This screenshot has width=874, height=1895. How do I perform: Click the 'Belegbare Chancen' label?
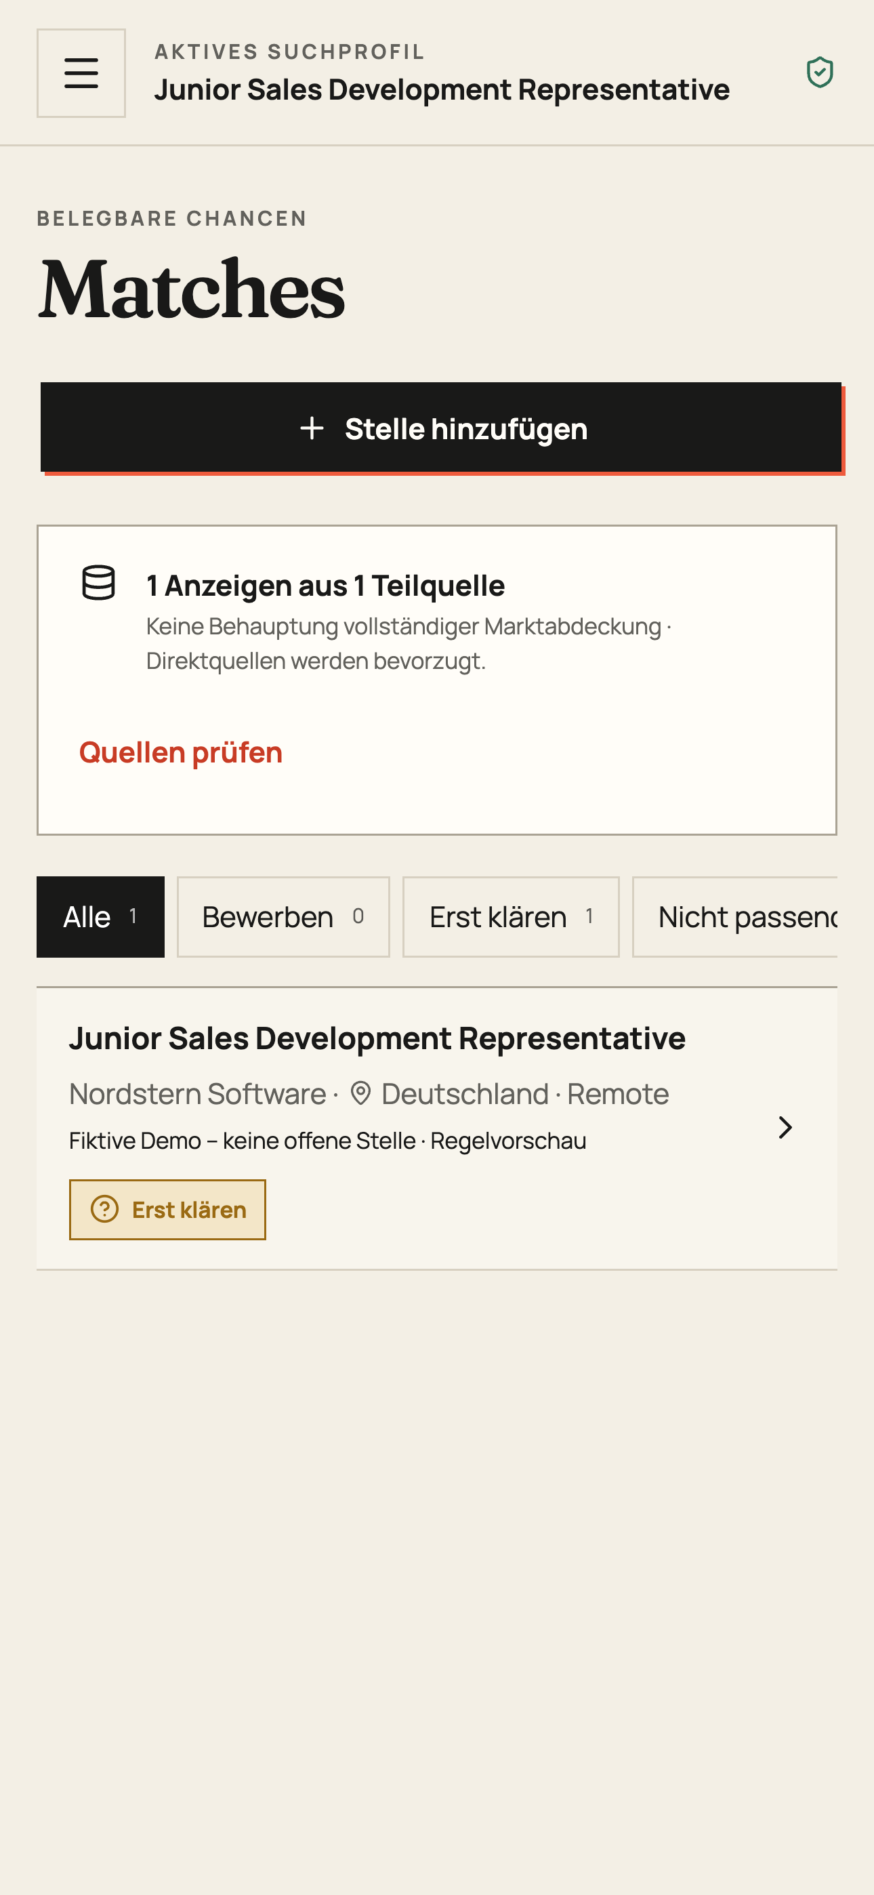tap(172, 218)
